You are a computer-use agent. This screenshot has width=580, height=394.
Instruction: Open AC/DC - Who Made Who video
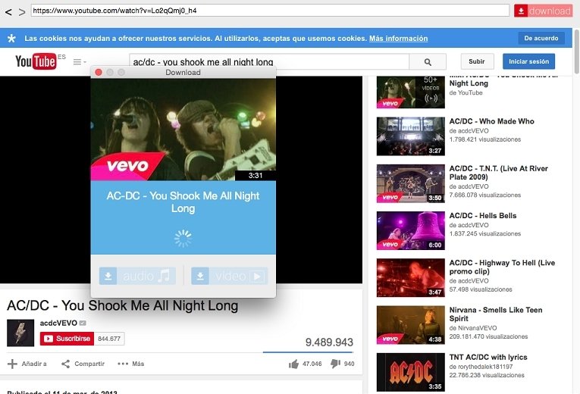pyautogui.click(x=491, y=121)
